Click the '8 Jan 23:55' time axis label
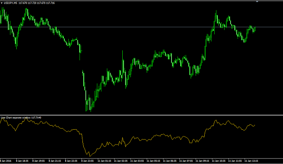 pyautogui.click(x=87, y=161)
